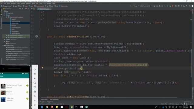194x109 pixels.
Task: Expand the manifests folder in project tree
Action: click(5, 13)
